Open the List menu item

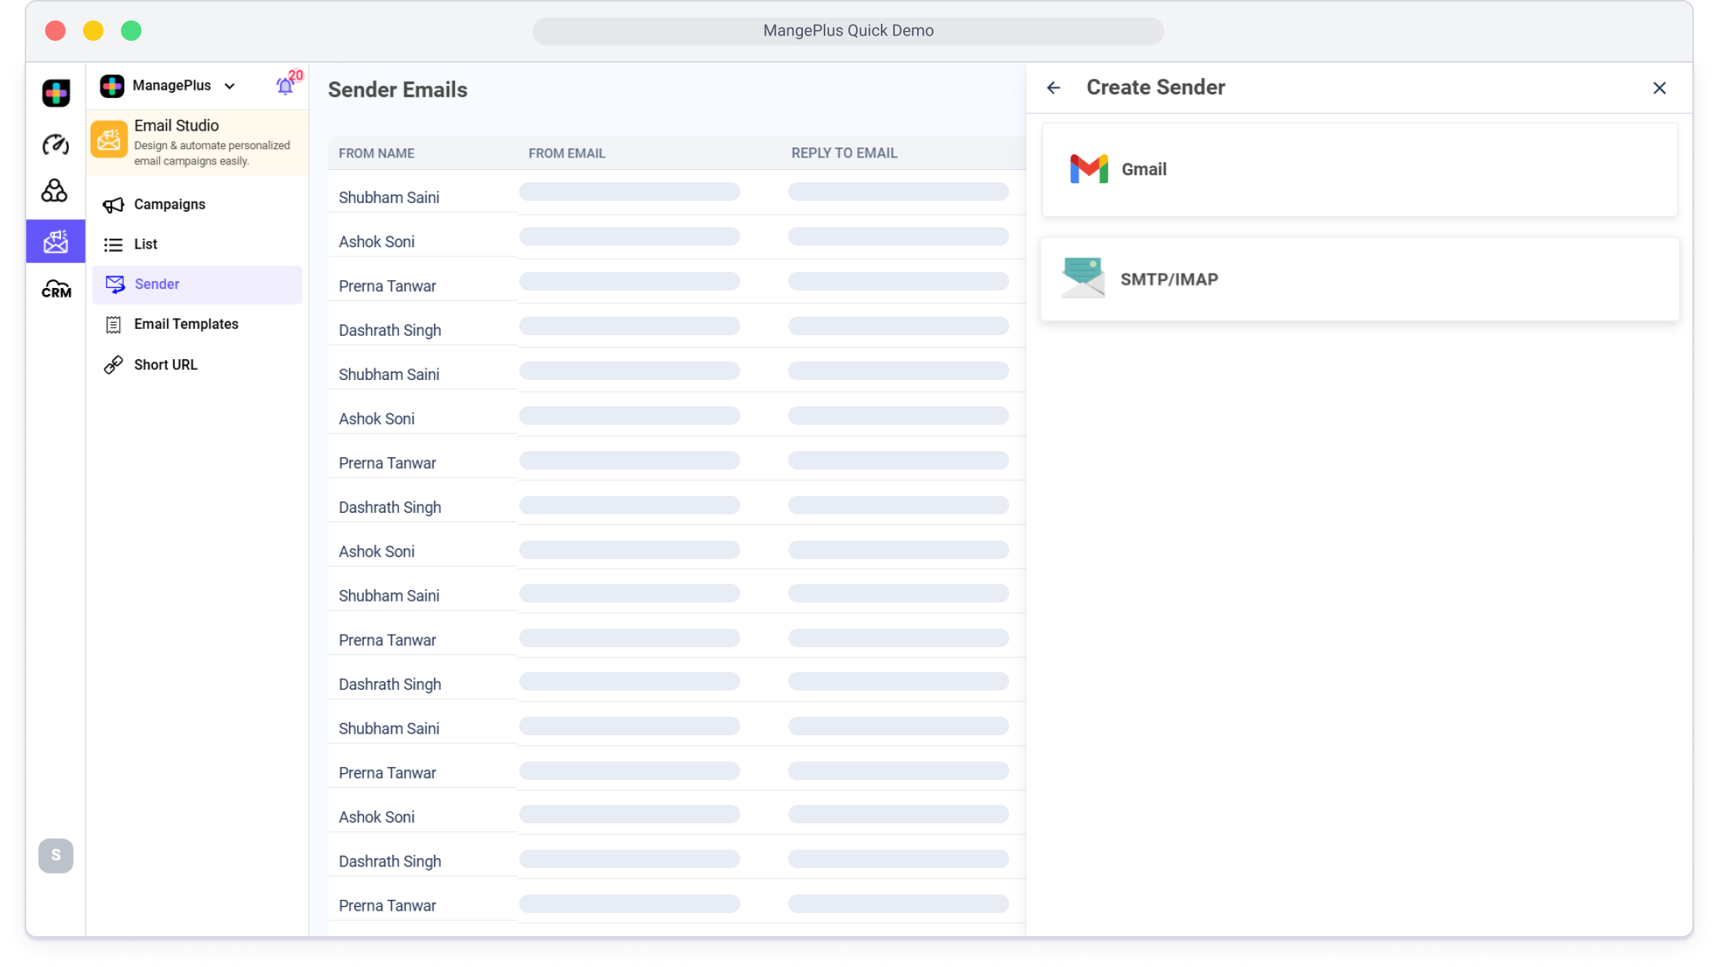pos(145,244)
